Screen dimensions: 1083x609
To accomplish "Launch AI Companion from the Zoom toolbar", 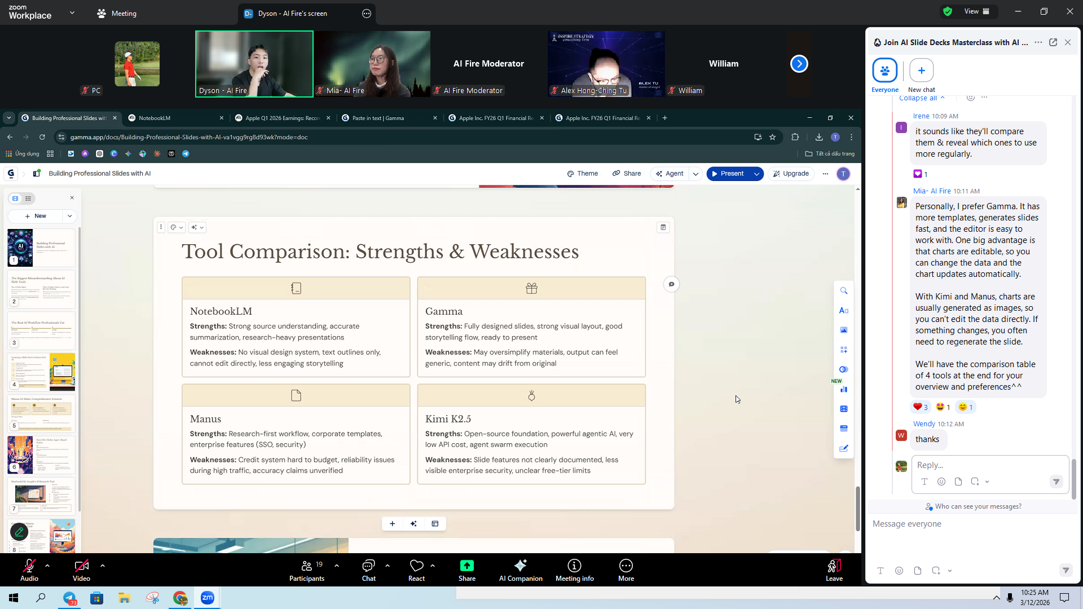I will 520,570.
